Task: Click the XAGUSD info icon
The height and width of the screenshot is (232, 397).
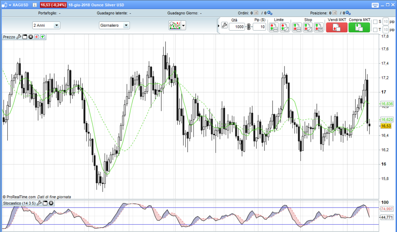Action: coord(35,5)
